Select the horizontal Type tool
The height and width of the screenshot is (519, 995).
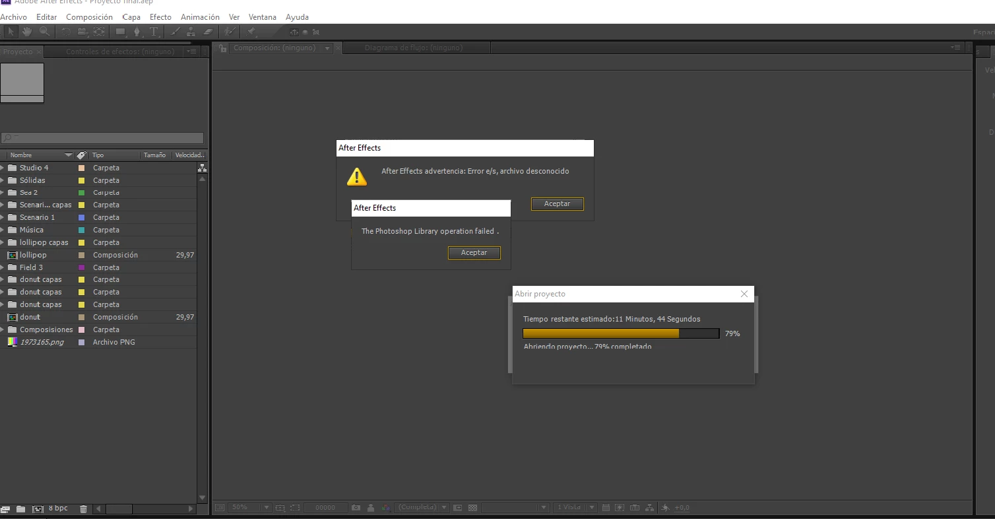click(x=154, y=31)
